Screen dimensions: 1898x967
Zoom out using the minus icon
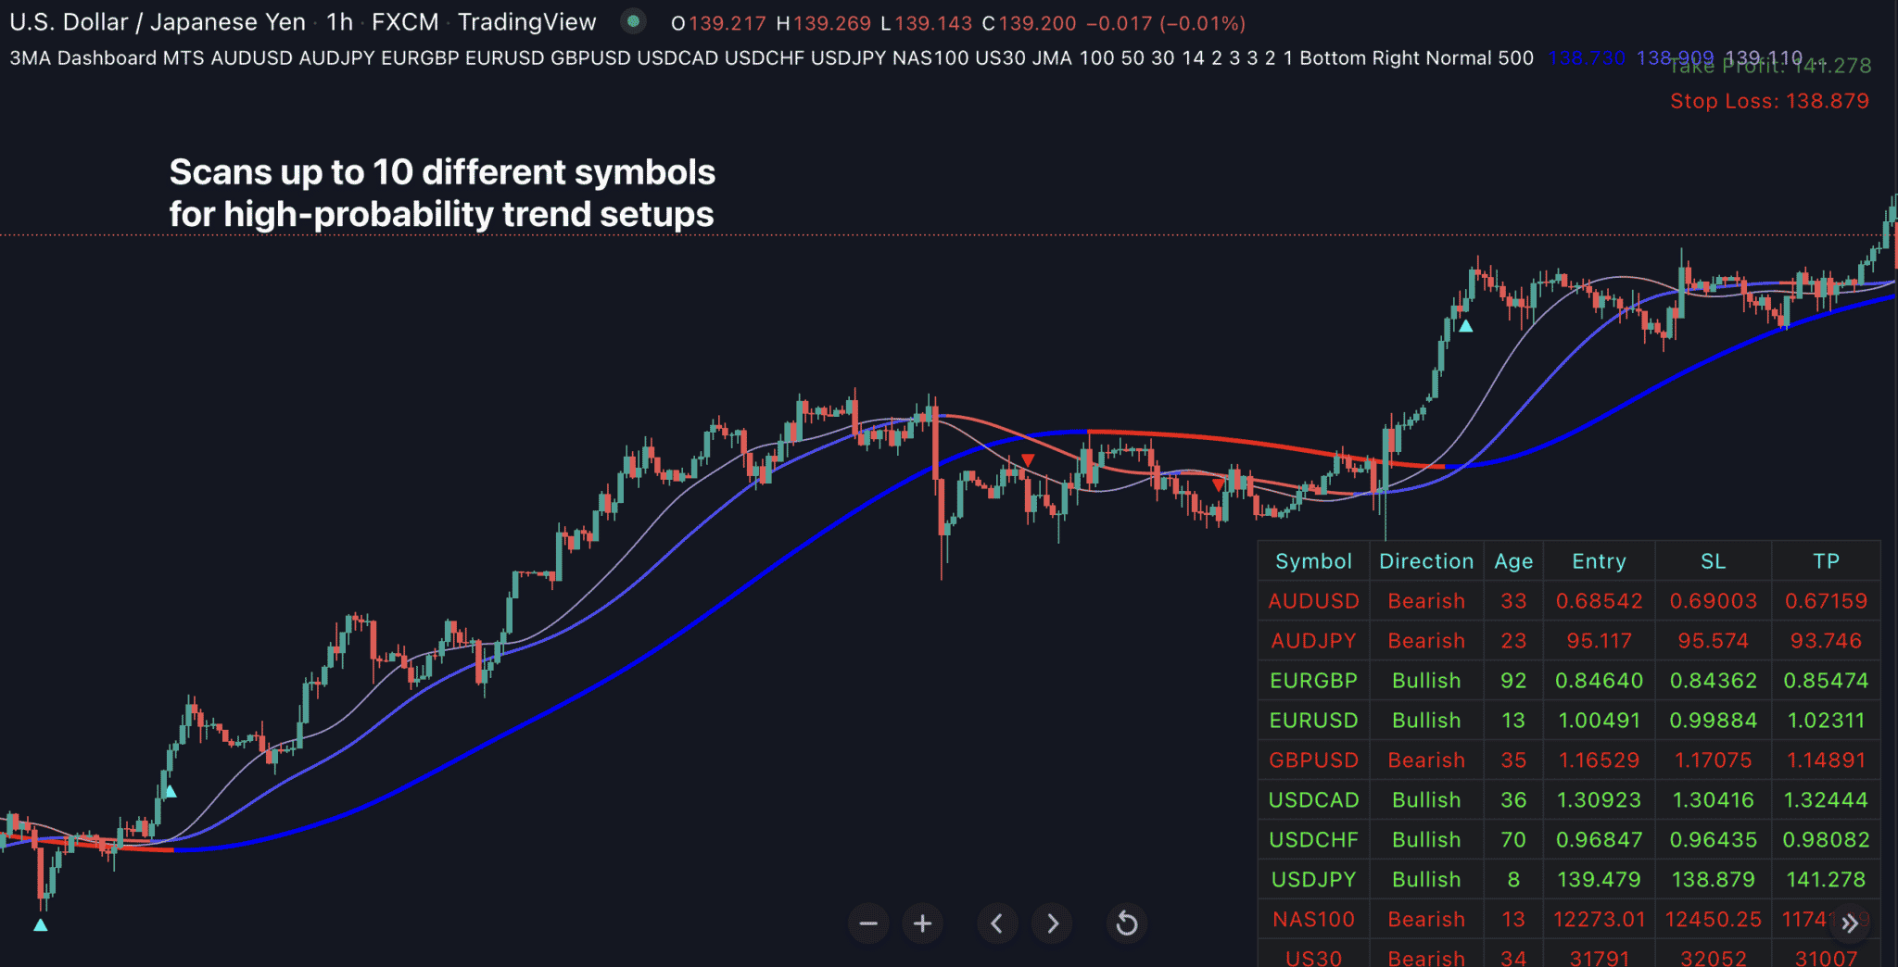[x=868, y=923]
